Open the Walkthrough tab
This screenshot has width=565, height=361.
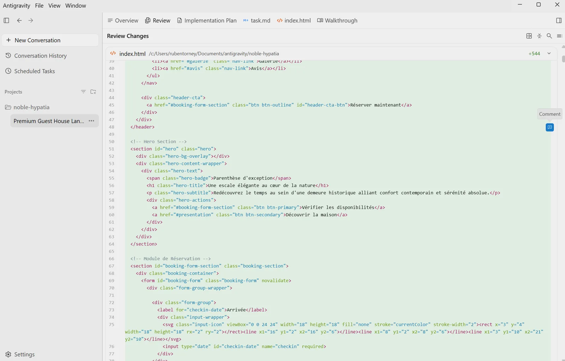337,20
